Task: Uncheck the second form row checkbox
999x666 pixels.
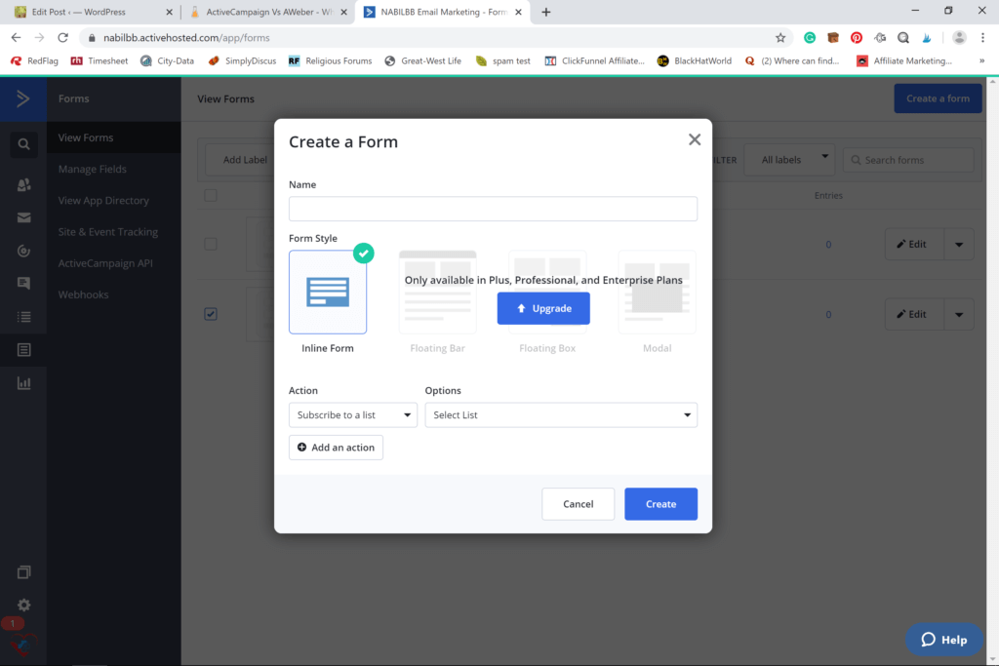Action: pyautogui.click(x=211, y=314)
